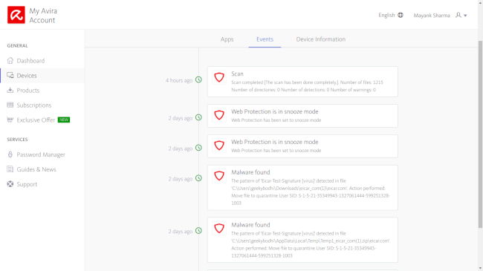Click the 4 hours ago timestamp
483x271 pixels.
pyautogui.click(x=179, y=80)
